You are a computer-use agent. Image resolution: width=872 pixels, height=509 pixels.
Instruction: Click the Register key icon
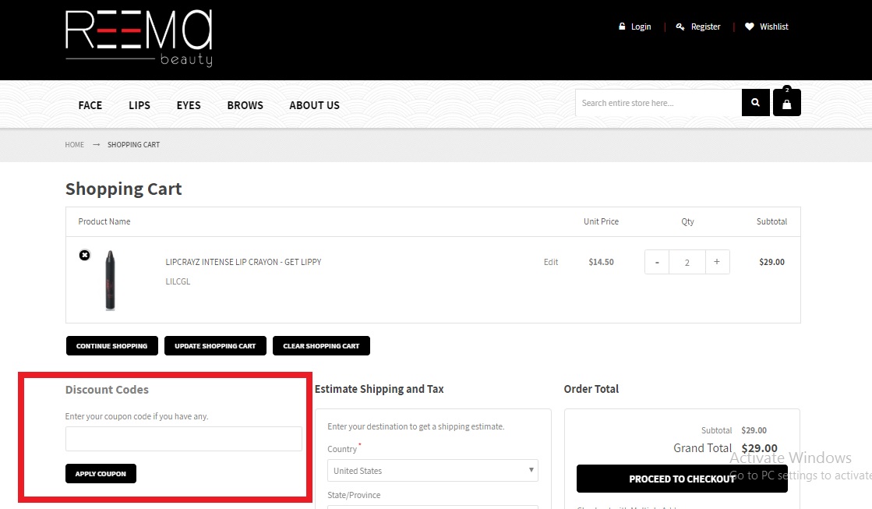pos(680,27)
